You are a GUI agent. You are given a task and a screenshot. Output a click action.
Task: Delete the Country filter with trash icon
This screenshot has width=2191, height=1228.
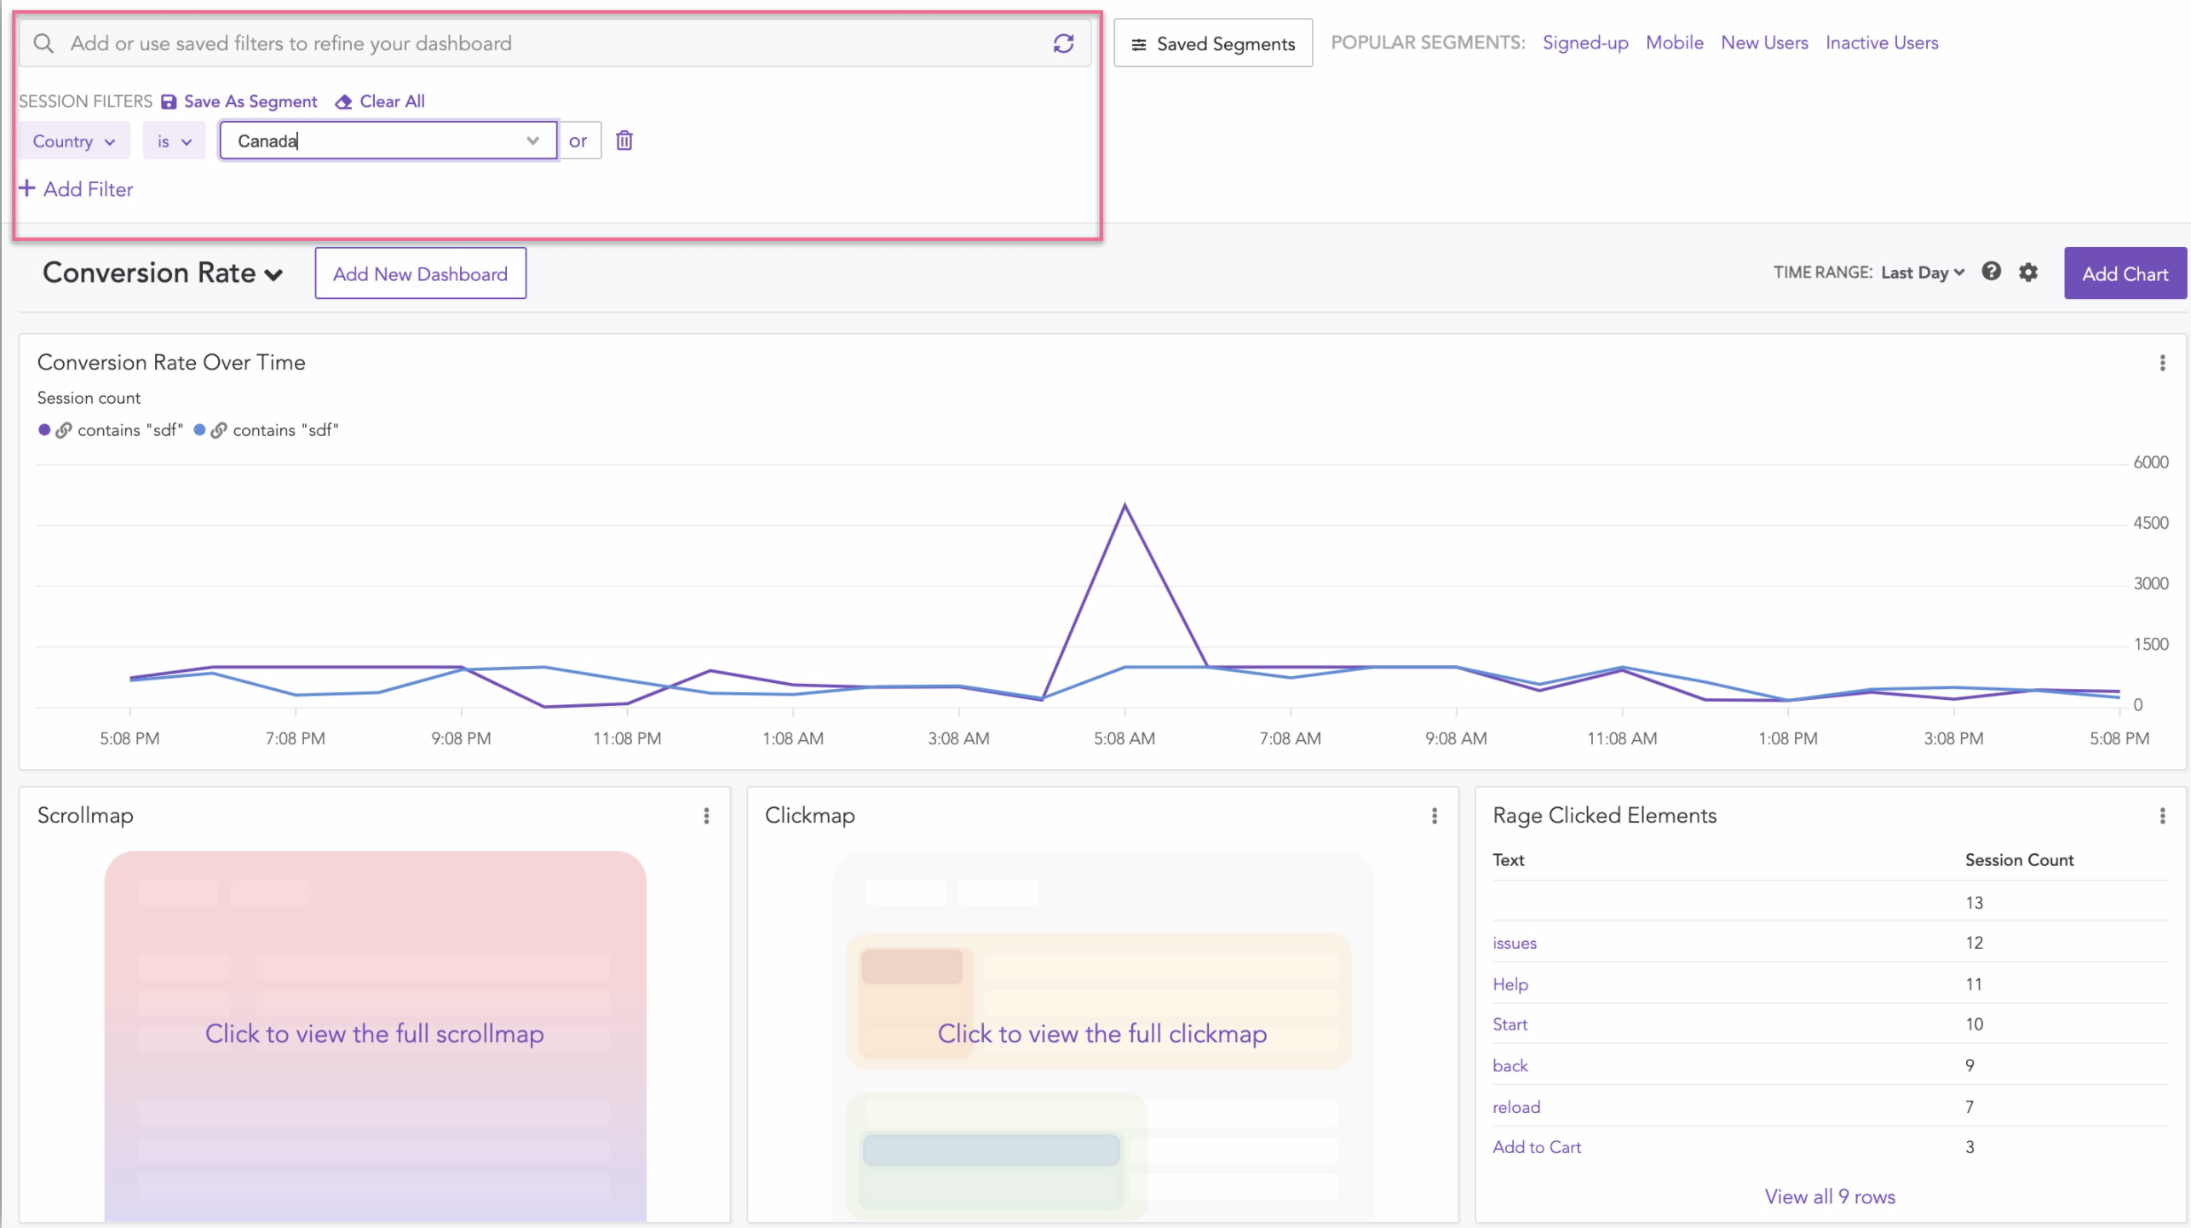tap(624, 141)
